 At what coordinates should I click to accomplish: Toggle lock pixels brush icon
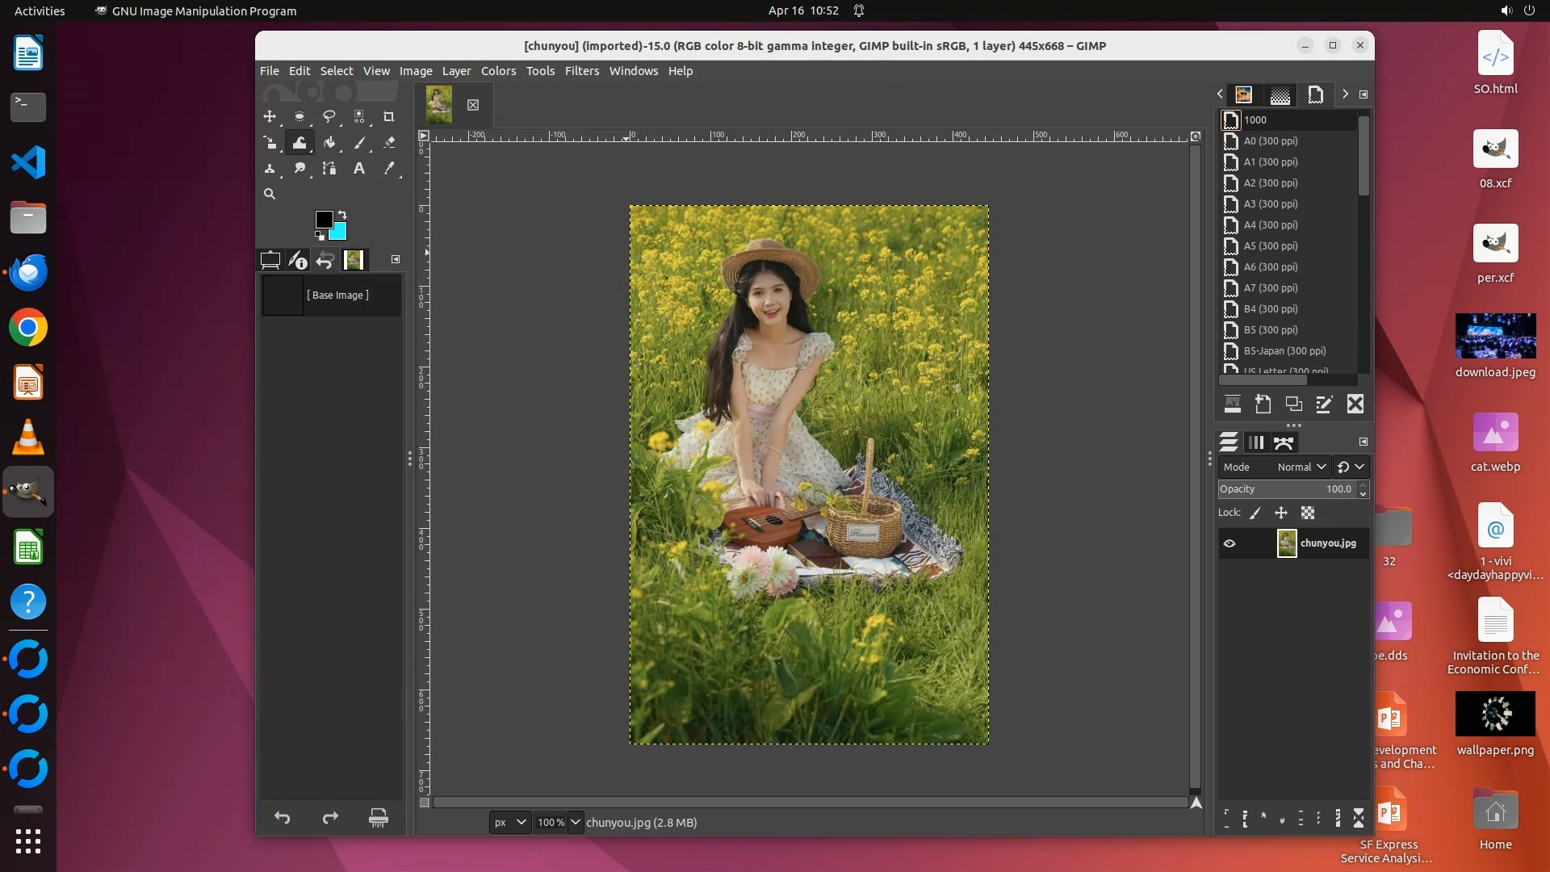(1255, 513)
